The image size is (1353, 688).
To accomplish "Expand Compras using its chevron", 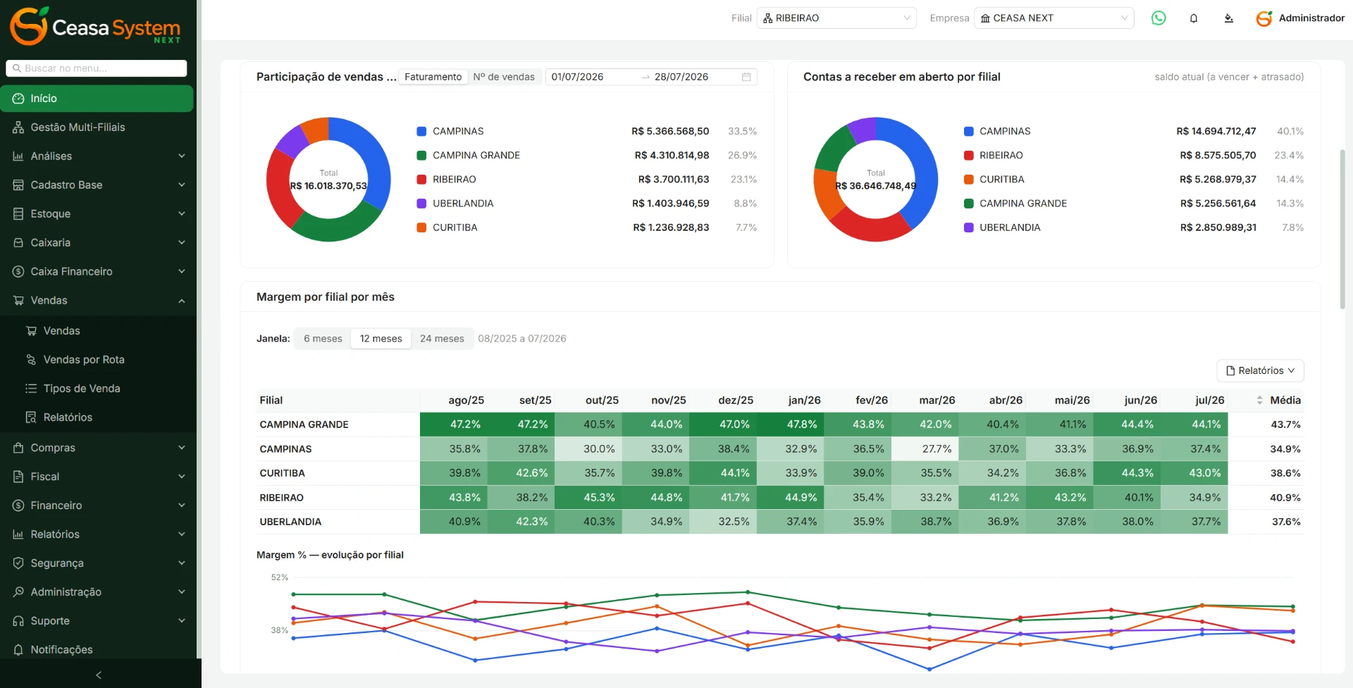I will tap(182, 448).
